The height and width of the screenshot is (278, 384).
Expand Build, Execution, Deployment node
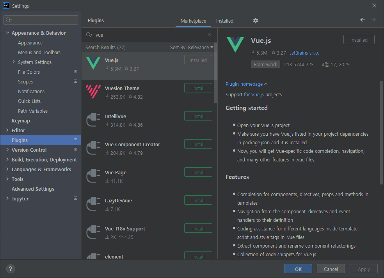pos(7,159)
